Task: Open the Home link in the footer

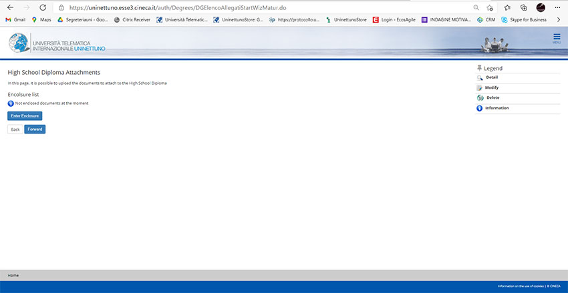Action: 13,275
